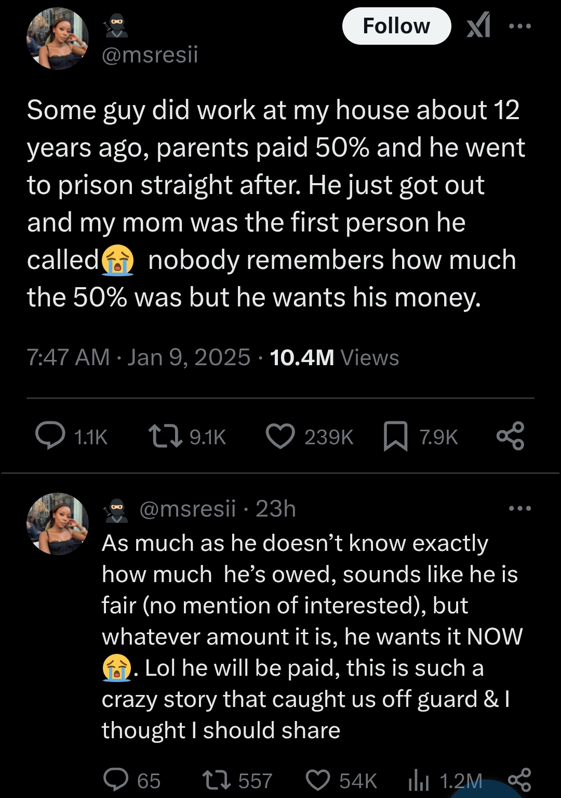
Task: View analytics for the 1.2M-view reply
Action: pos(419,780)
